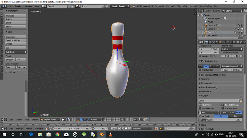Uncheck the File Extensions option
Screen dimensions: 247x138
coord(223,105)
